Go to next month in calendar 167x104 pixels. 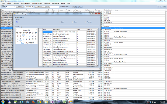point(37,30)
